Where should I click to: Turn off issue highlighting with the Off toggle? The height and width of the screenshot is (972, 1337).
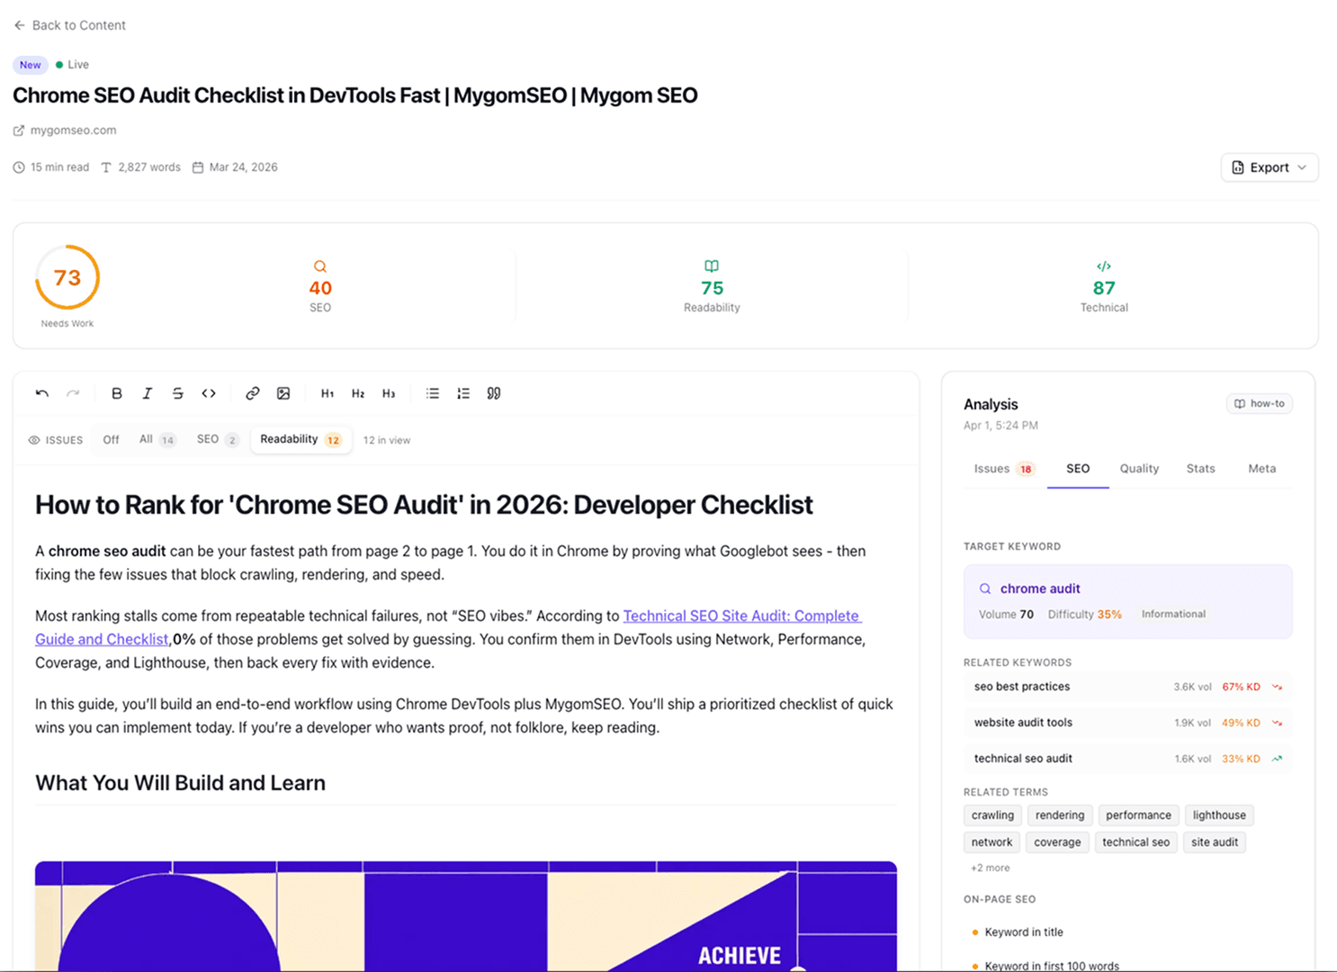pyautogui.click(x=111, y=439)
